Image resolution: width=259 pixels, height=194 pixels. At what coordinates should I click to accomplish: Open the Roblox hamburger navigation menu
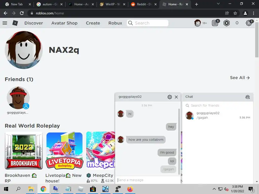coord(5,23)
